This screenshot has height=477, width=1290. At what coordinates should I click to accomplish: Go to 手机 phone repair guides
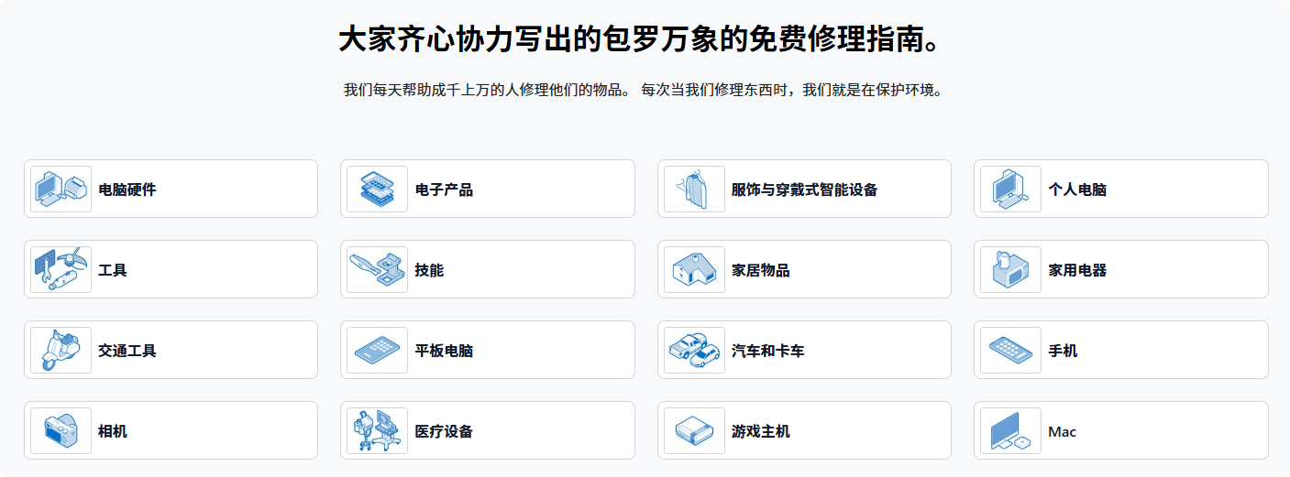pos(1063,351)
